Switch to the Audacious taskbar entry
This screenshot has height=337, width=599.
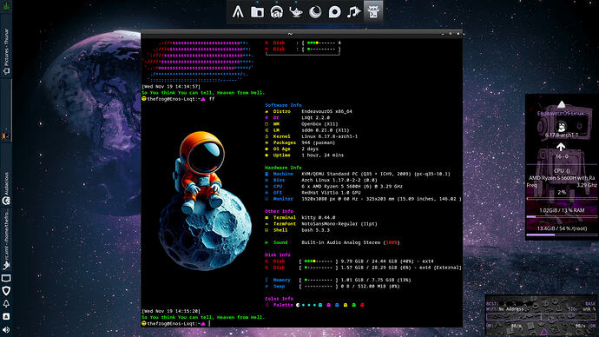(6, 188)
